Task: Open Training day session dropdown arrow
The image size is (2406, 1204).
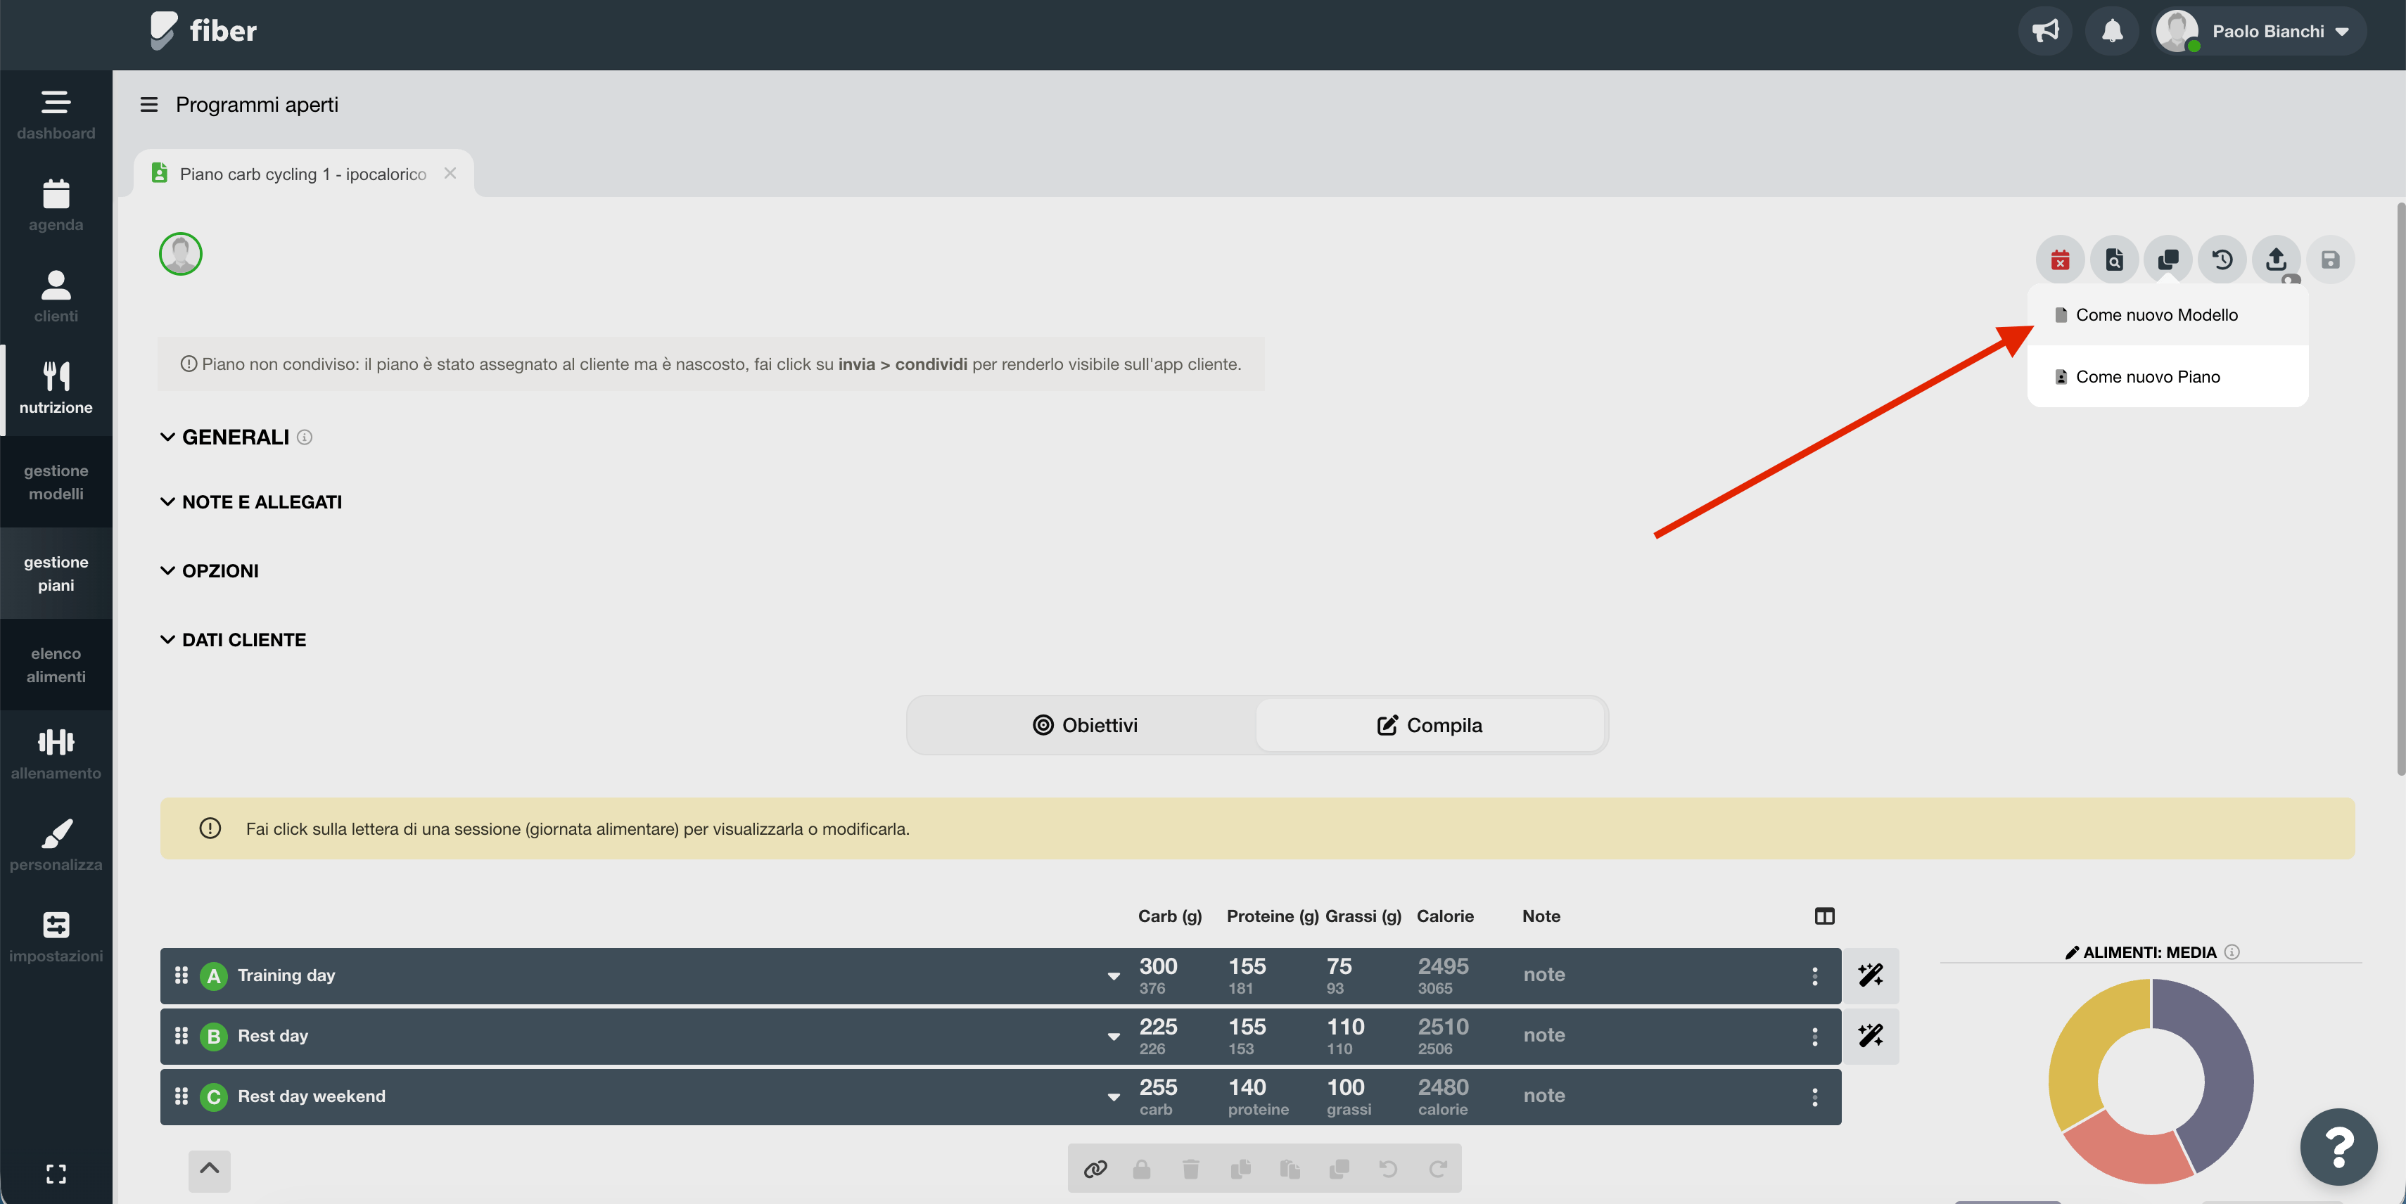Action: [1114, 976]
